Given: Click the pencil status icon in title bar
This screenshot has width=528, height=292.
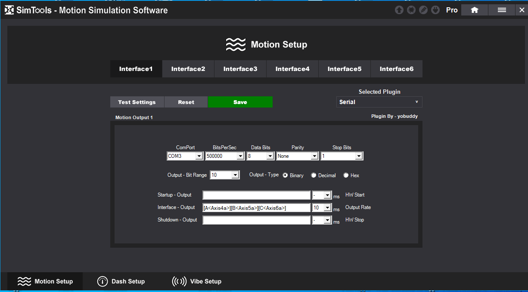Looking at the screenshot, I should (x=423, y=10).
